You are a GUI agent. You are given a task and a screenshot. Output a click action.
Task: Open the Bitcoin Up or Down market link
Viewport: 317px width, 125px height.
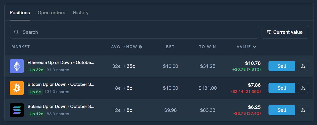point(61,85)
